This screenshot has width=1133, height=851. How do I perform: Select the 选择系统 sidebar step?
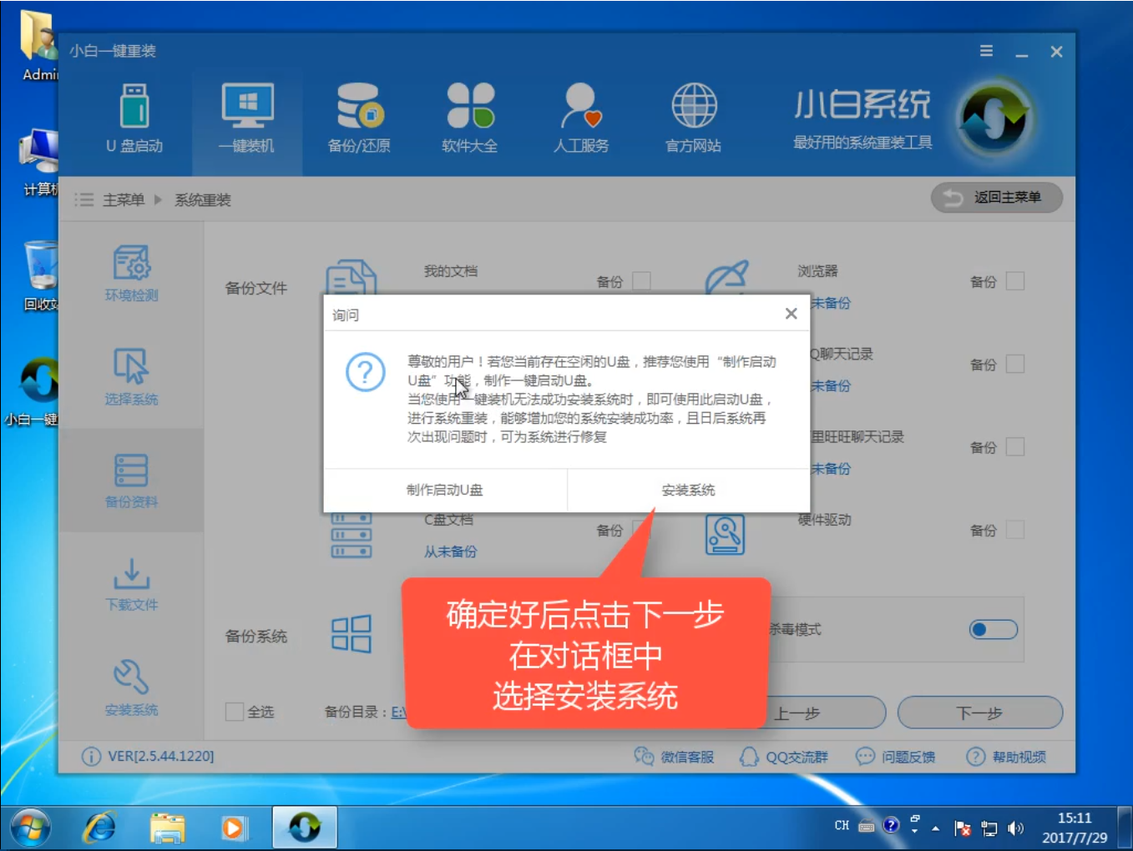click(131, 377)
